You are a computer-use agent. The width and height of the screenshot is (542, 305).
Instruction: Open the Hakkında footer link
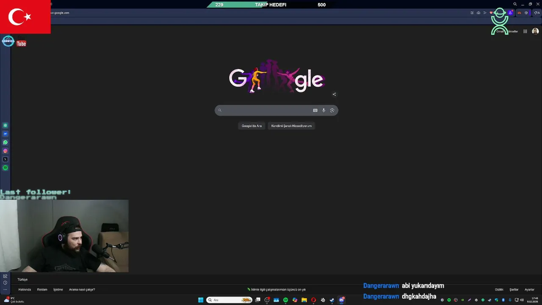tap(25, 290)
